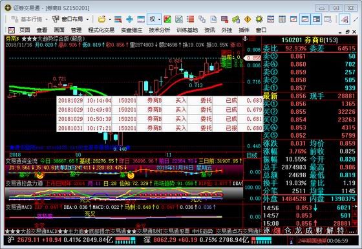Image resolution: width=362 pixels, height=249 pixels.
Task: Click the green sun gear toolbar icon
Action: (259, 19)
